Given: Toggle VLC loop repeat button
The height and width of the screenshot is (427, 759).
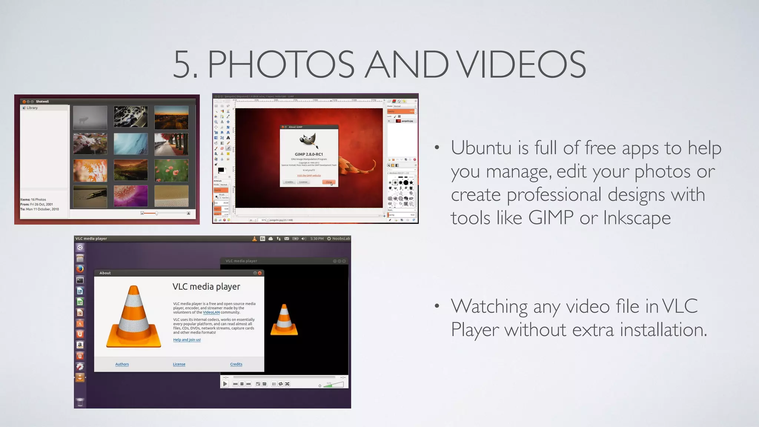Looking at the screenshot, I should (x=281, y=384).
